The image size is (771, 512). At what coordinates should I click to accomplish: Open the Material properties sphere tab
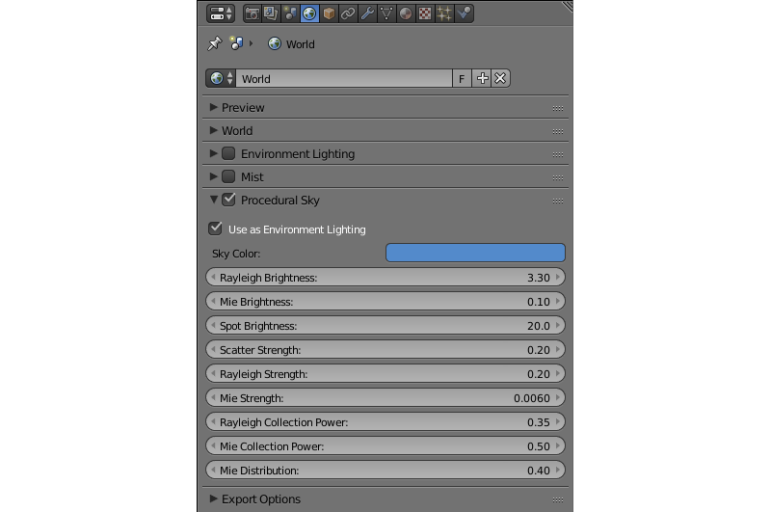tap(406, 13)
